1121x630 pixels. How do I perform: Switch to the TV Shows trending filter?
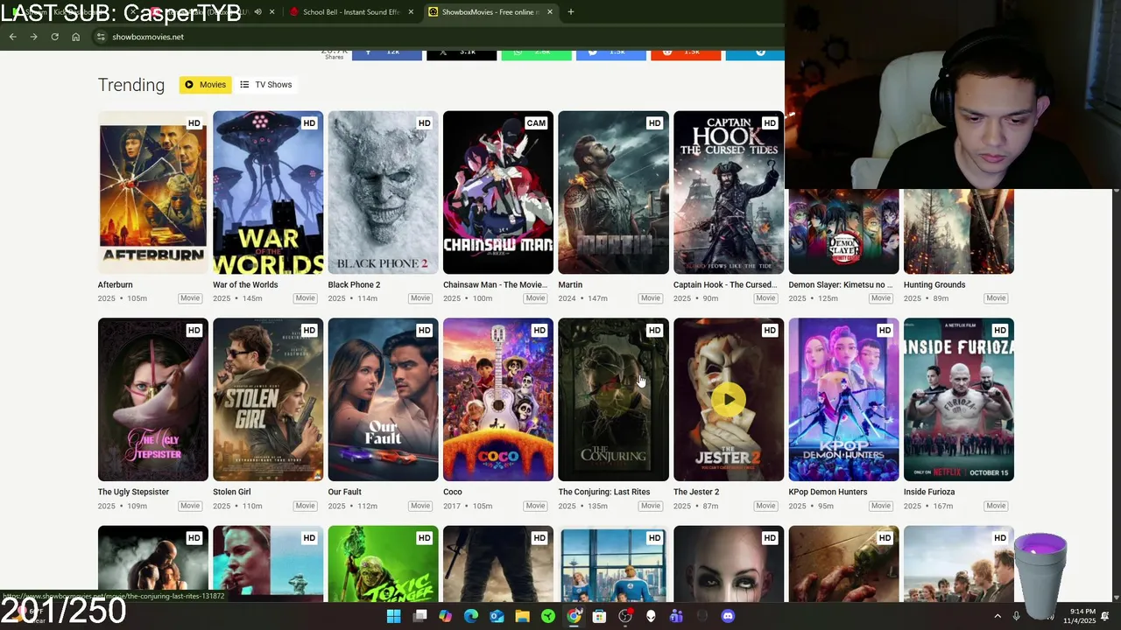266,85
